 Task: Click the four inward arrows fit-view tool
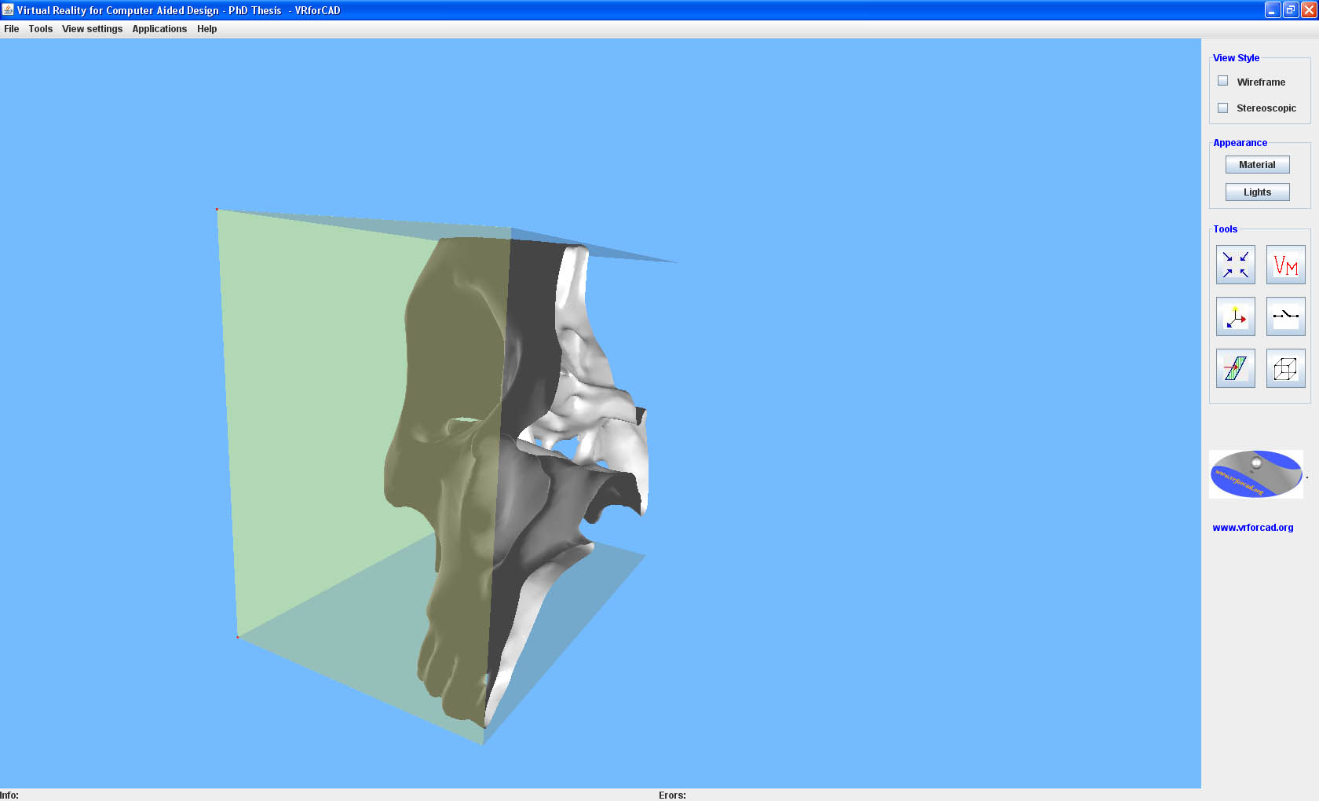[x=1235, y=265]
